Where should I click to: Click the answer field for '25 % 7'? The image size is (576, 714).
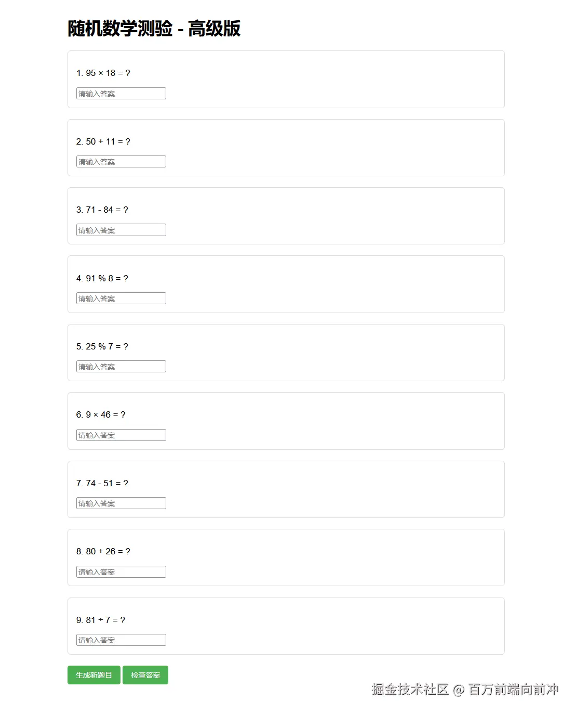pos(120,366)
